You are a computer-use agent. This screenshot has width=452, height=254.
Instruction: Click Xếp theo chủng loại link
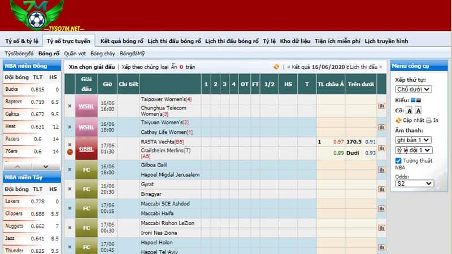point(145,67)
